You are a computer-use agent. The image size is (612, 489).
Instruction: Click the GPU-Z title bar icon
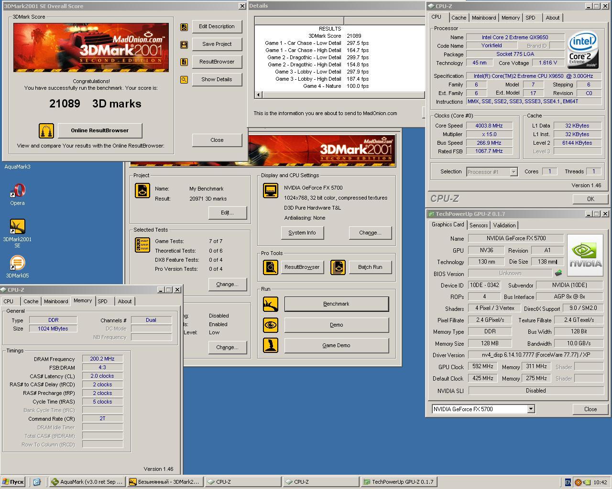pos(431,214)
